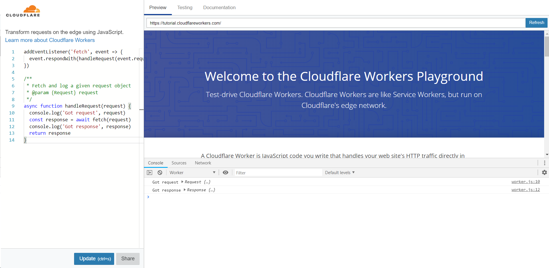
Task: Open Default levels dropdown
Action: point(340,172)
